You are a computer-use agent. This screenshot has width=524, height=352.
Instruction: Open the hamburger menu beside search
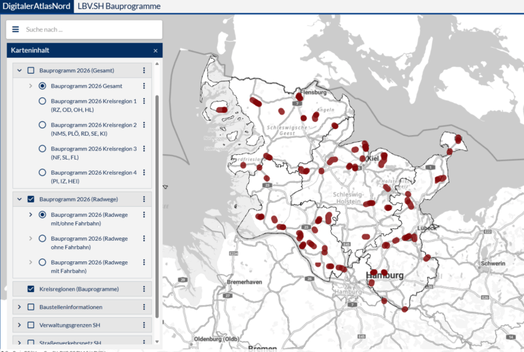click(16, 29)
